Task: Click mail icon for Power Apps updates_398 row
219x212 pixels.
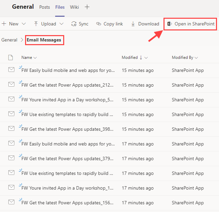Action: tap(11, 128)
